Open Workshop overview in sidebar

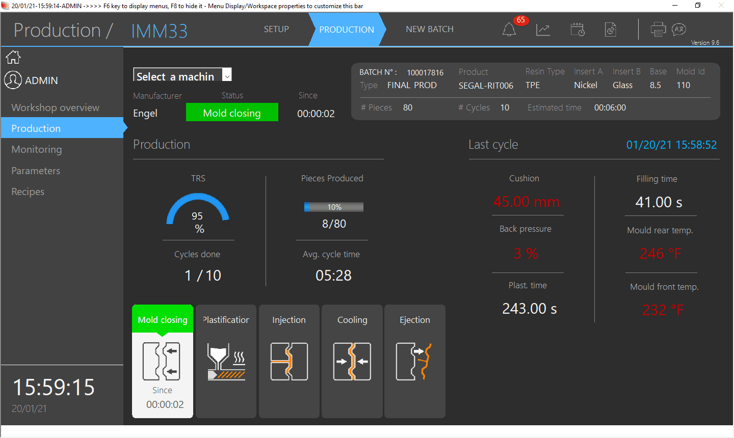click(56, 107)
